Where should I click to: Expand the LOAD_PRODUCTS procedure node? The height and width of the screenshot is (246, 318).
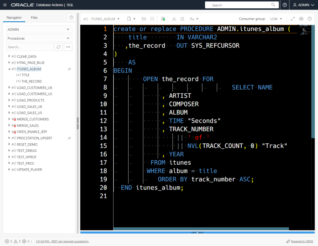pyautogui.click(x=9, y=100)
